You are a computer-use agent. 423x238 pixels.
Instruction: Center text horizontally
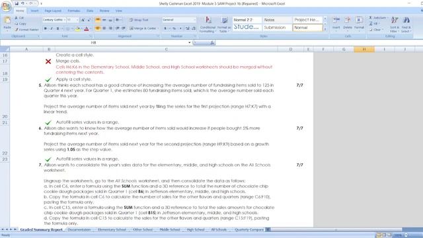pos(104,28)
